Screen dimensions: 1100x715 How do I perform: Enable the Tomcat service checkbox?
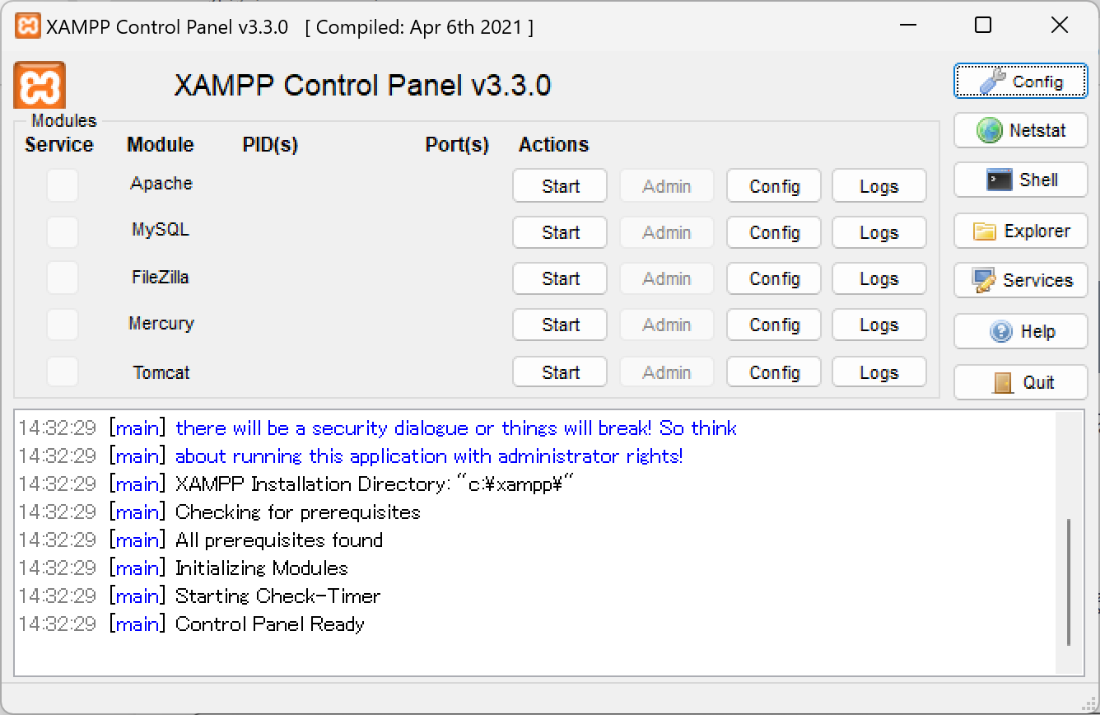(x=63, y=372)
